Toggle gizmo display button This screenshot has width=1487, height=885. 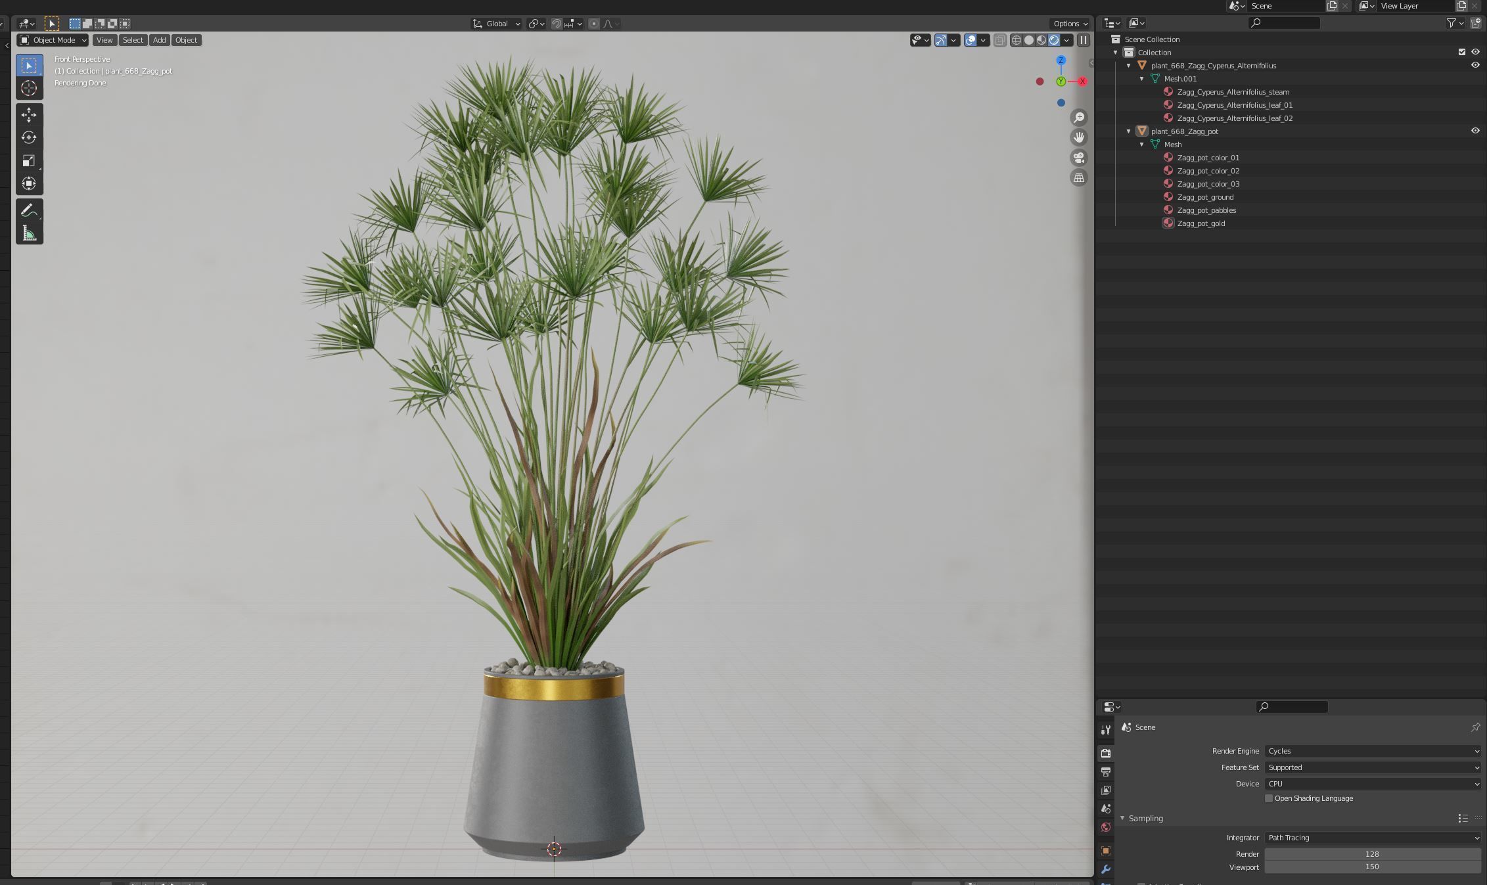click(941, 40)
